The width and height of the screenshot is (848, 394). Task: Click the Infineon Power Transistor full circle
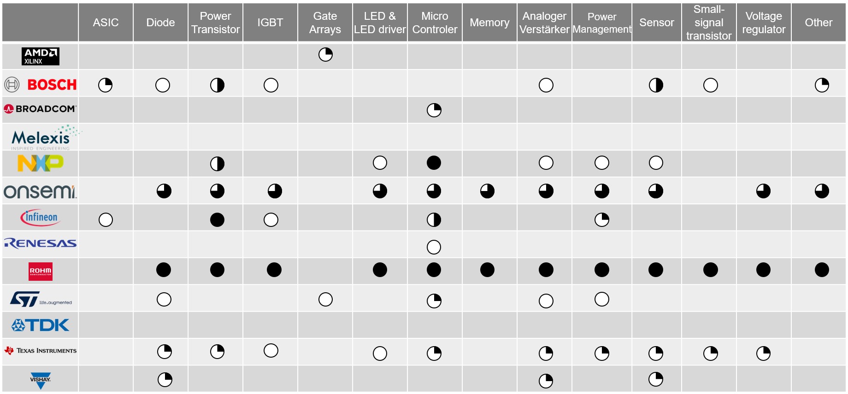pos(217,220)
